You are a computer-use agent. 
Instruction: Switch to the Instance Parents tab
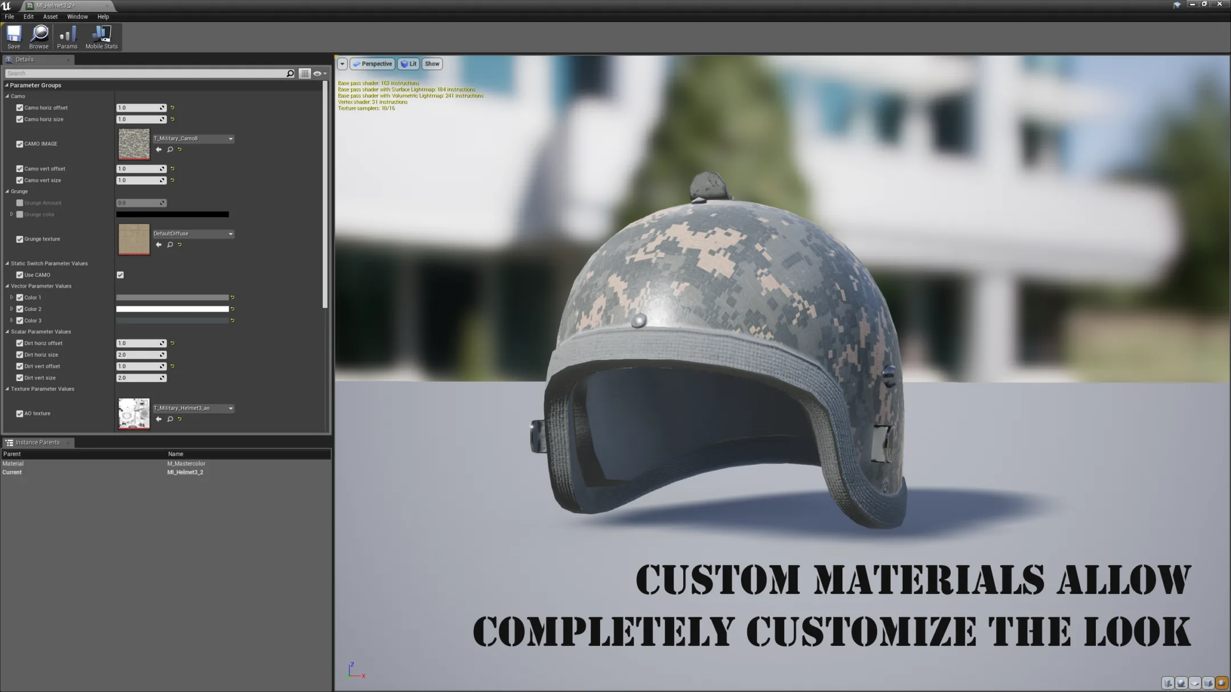37,443
